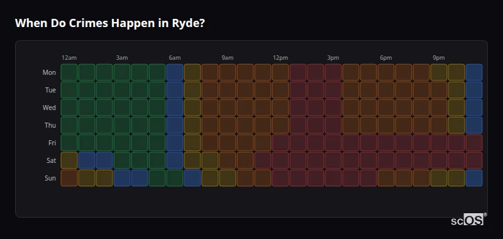Image resolution: width=503 pixels, height=239 pixels.
Task: Click the Wednesday 12am green cell
Action: pyautogui.click(x=69, y=108)
